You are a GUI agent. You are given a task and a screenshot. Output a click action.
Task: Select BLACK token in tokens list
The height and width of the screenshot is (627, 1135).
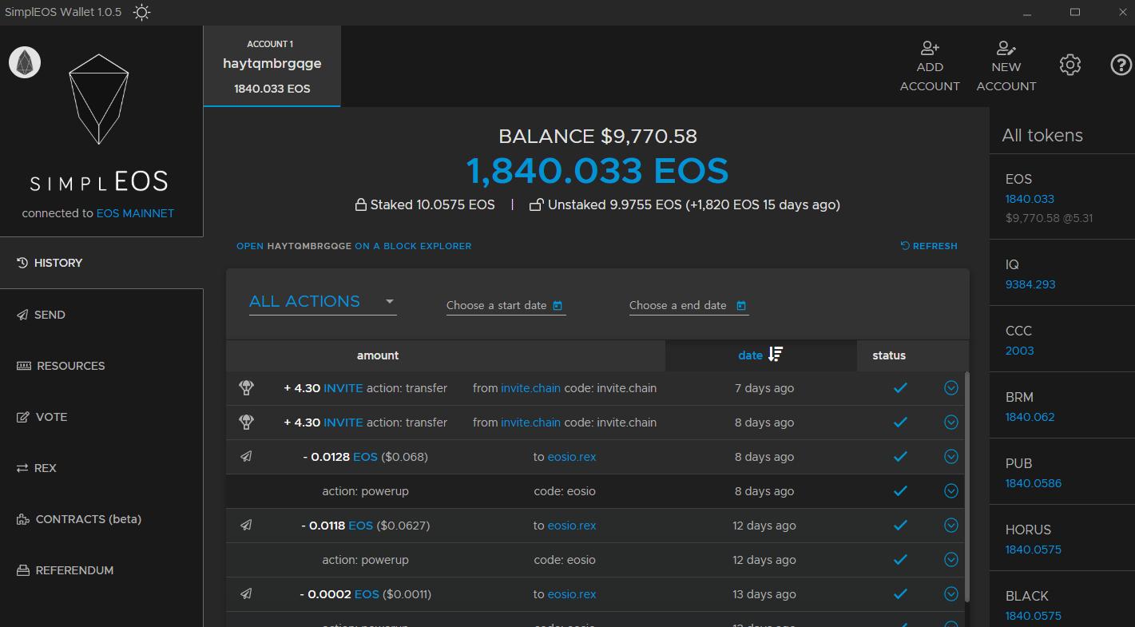point(1062,601)
